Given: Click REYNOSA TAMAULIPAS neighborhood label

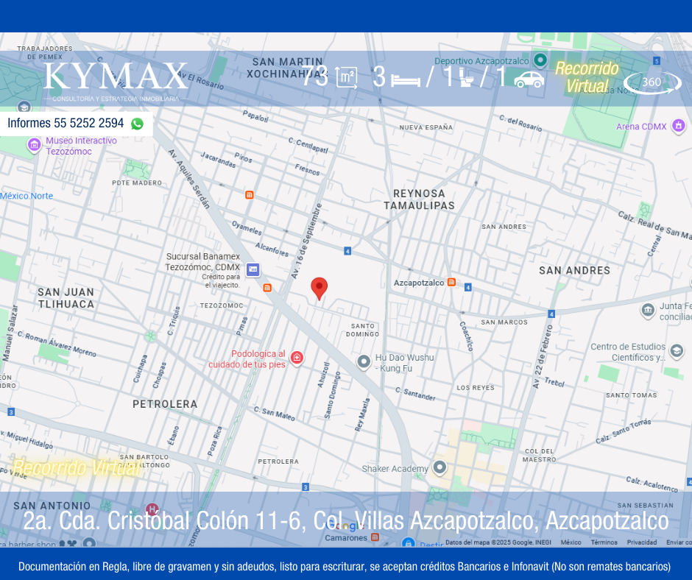Looking at the screenshot, I should click(x=419, y=199).
